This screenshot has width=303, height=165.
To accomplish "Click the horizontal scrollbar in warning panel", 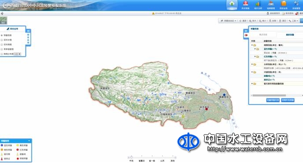I will [x=269, y=95].
